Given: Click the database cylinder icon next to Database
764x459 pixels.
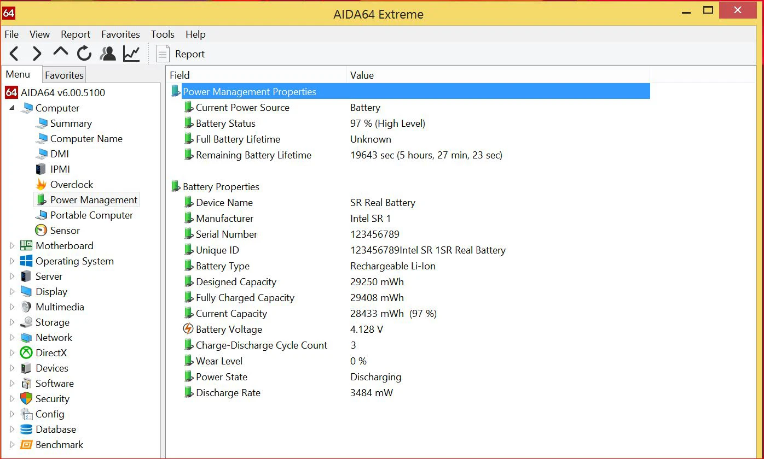Looking at the screenshot, I should pos(26,429).
